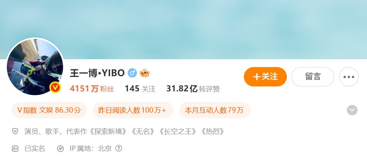Open the 4151万 粉丝 followers list
The width and height of the screenshot is (367, 163).
tap(92, 89)
